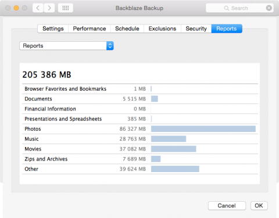
Task: Go to the Security tab
Action: 196,28
